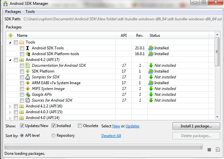
Task: Click the scroll up arrow of package list
Action: click(217, 35)
